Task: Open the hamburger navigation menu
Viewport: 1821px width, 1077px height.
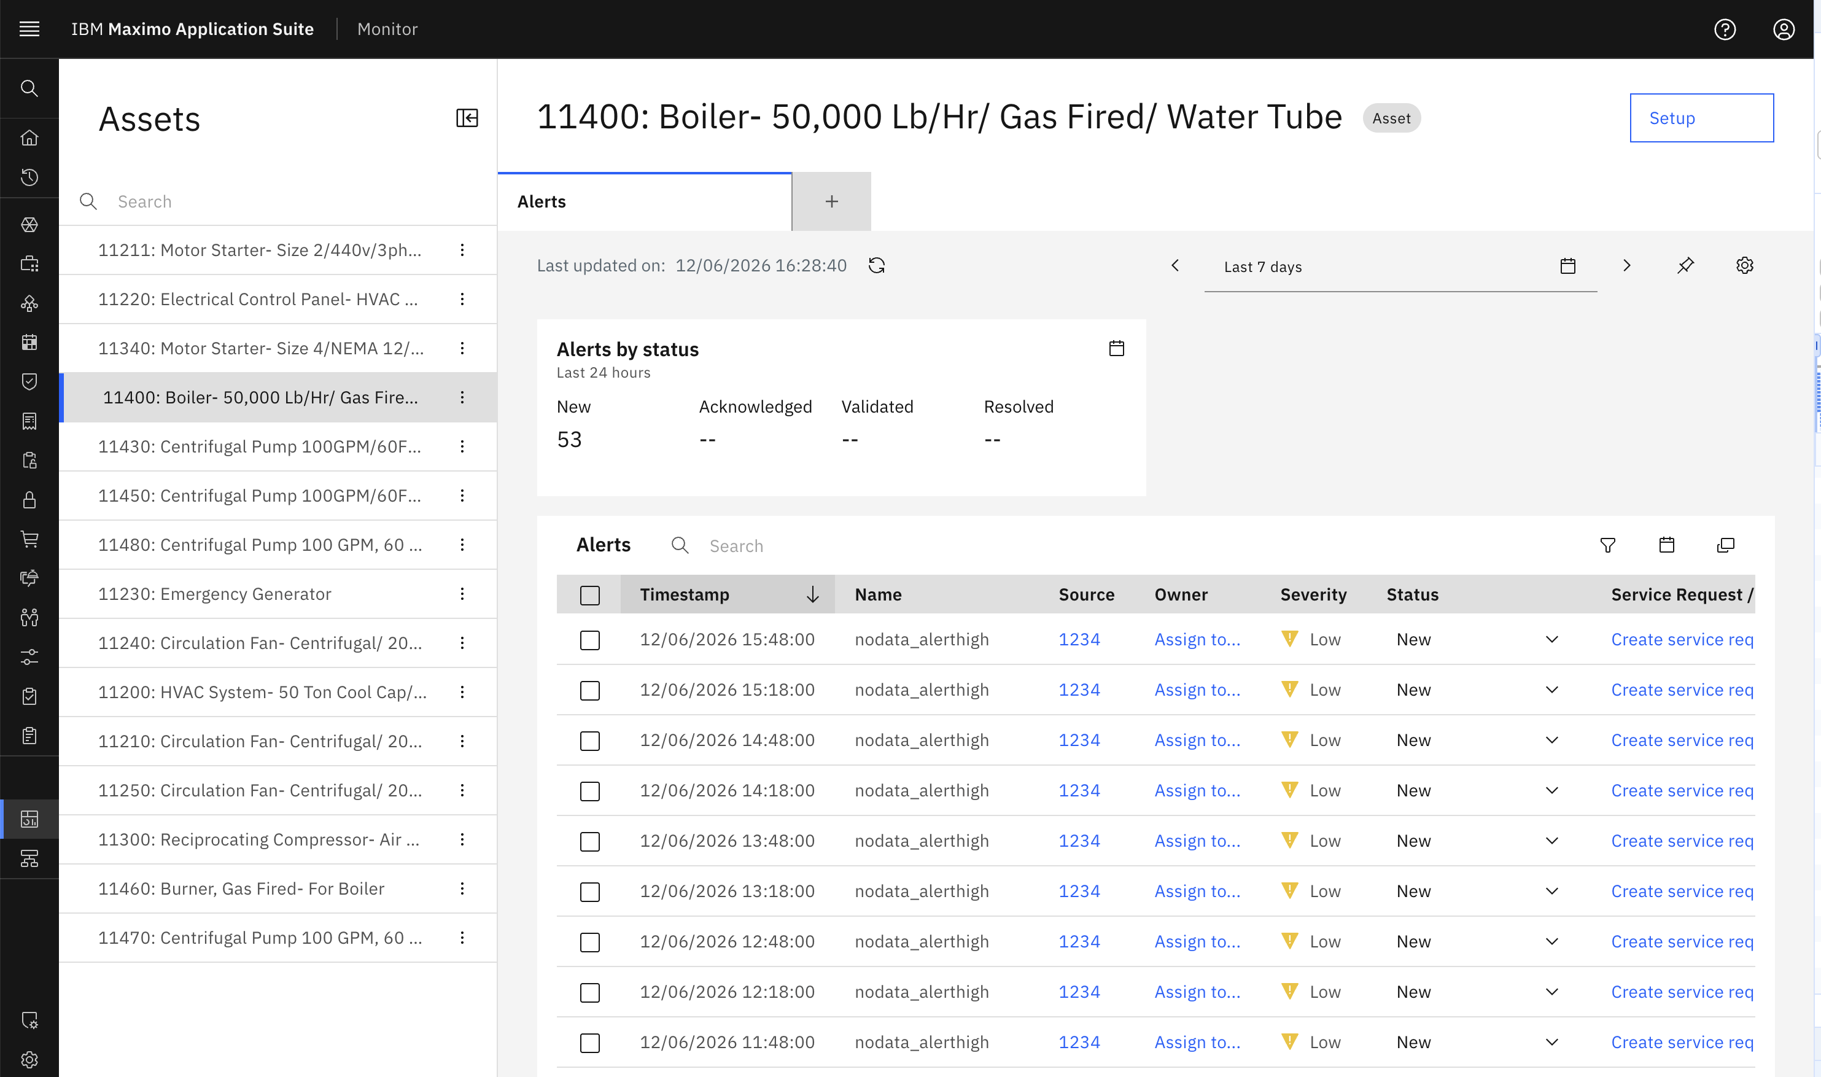Action: pos(29,29)
